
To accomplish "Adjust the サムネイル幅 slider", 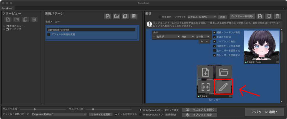I will point(34,109).
